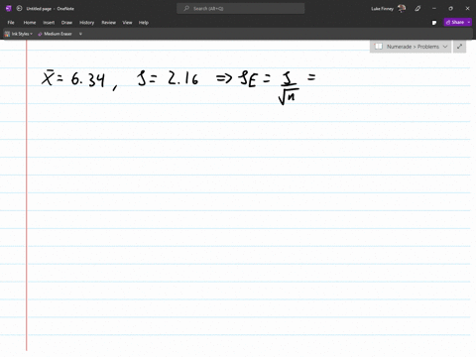This screenshot has height=357, width=476.
Task: Open the Numerade > Problems notebook dropdown
Action: [411, 47]
